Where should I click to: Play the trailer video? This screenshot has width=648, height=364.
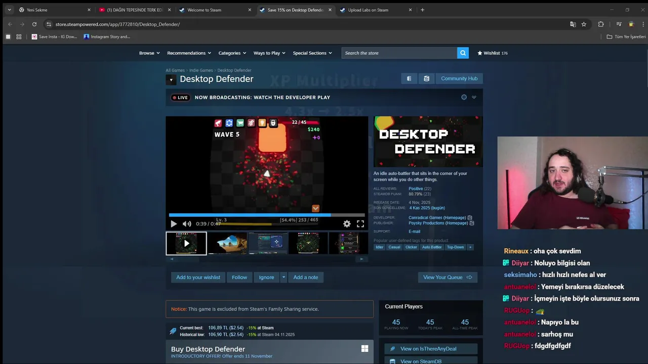(x=174, y=223)
